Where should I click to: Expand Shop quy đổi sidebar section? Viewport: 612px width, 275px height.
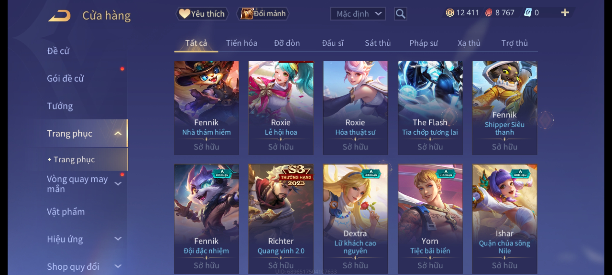[118, 266]
